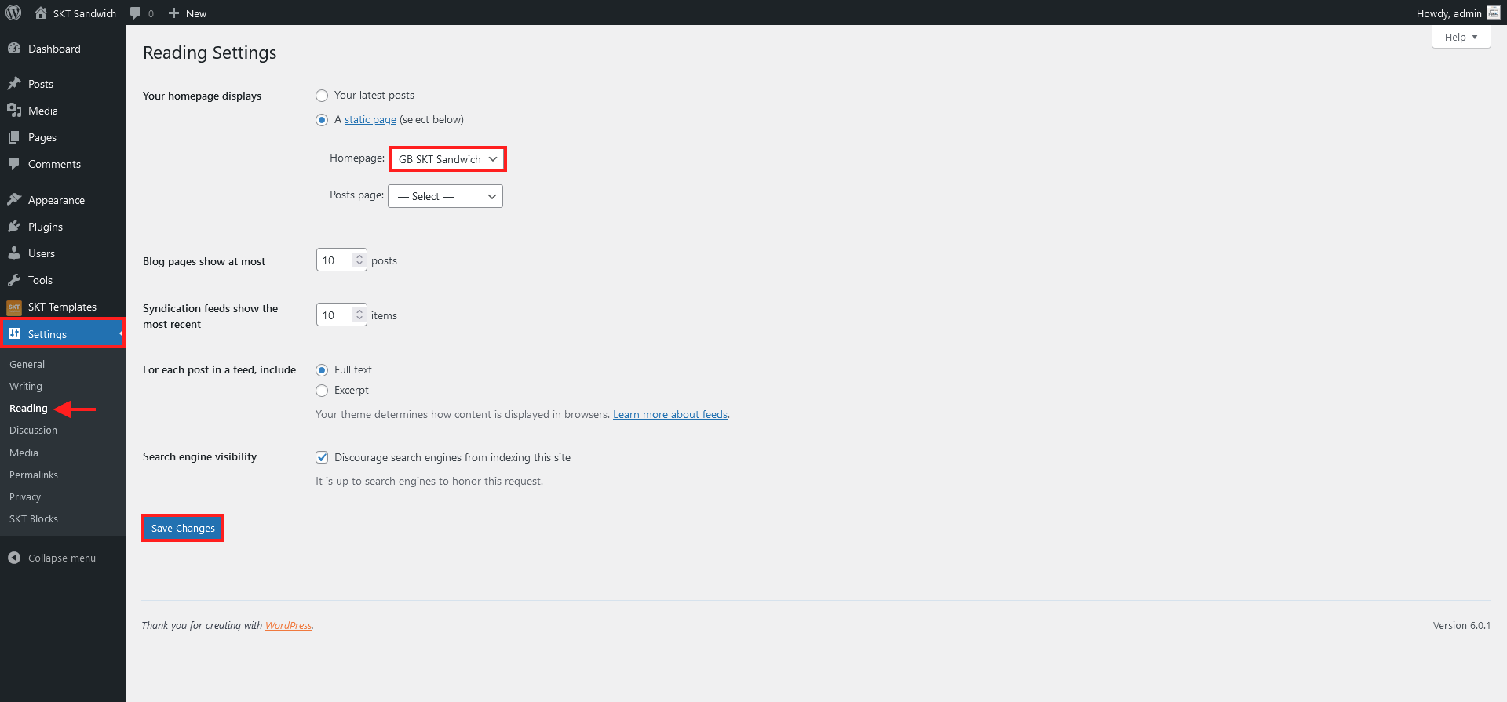1507x702 pixels.
Task: Click the plus icon next to New
Action: pos(174,13)
